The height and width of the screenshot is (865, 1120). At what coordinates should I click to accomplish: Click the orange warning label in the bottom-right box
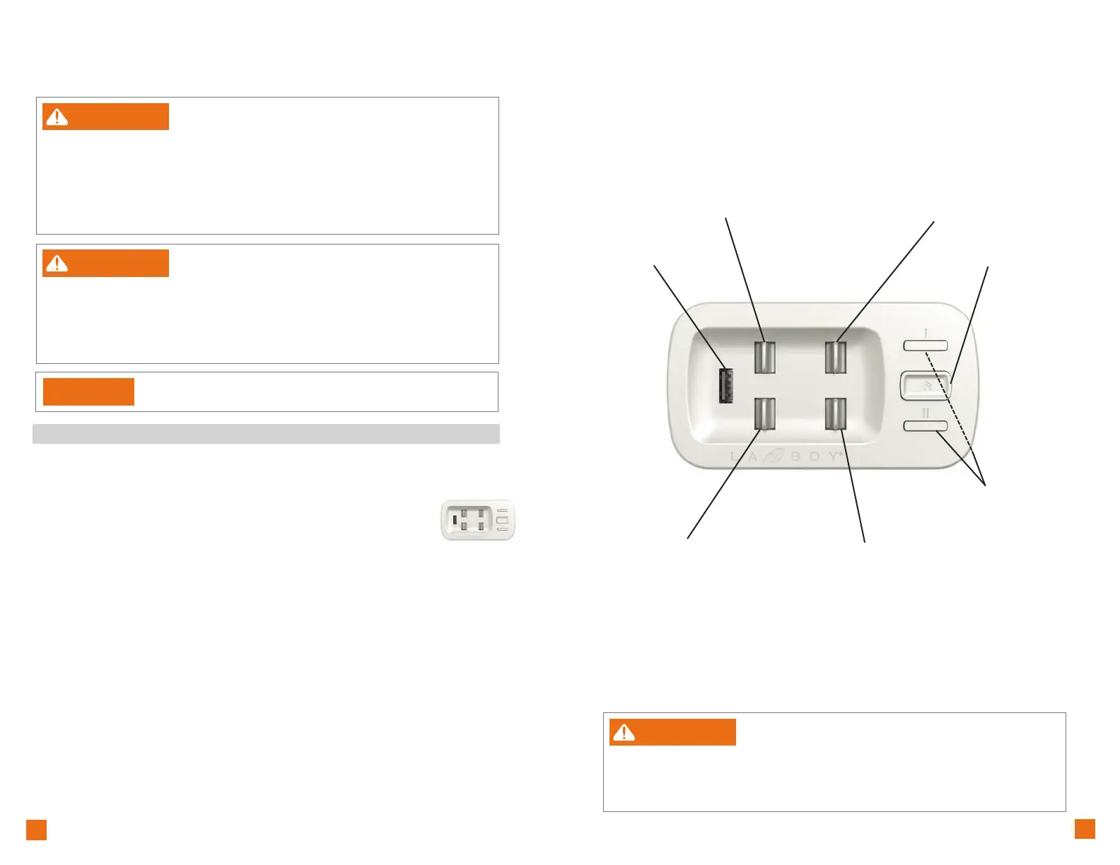click(672, 732)
